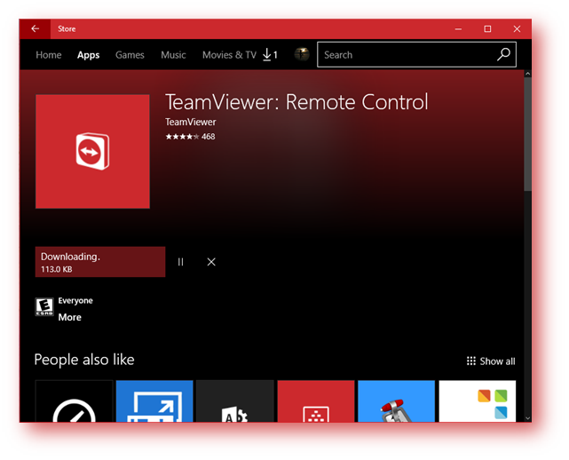
Task: Pause the TeamViewer download
Action: (181, 262)
